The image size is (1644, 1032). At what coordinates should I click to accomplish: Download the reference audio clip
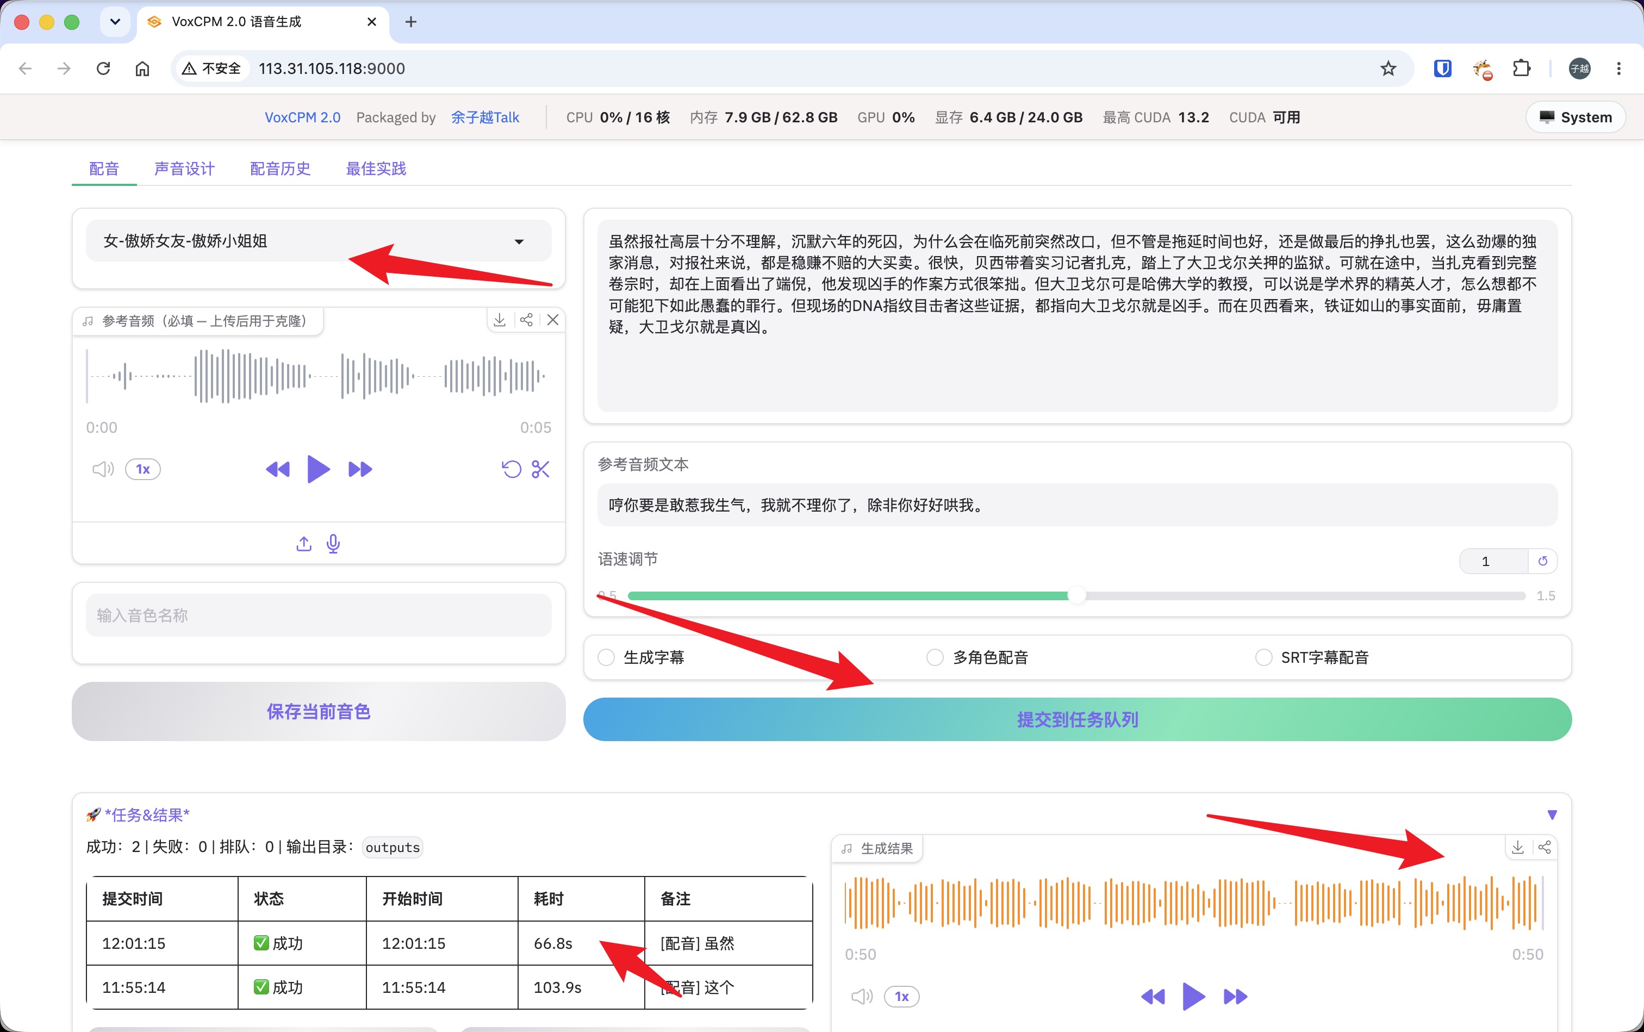(x=500, y=319)
